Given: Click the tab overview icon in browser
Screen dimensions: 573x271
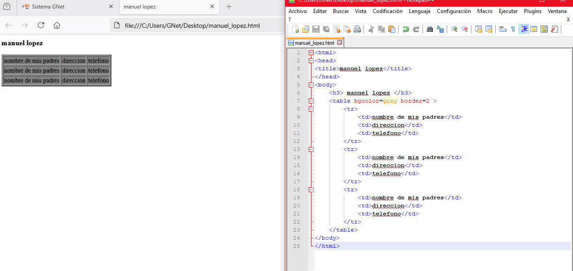Looking at the screenshot, I should 7,7.
